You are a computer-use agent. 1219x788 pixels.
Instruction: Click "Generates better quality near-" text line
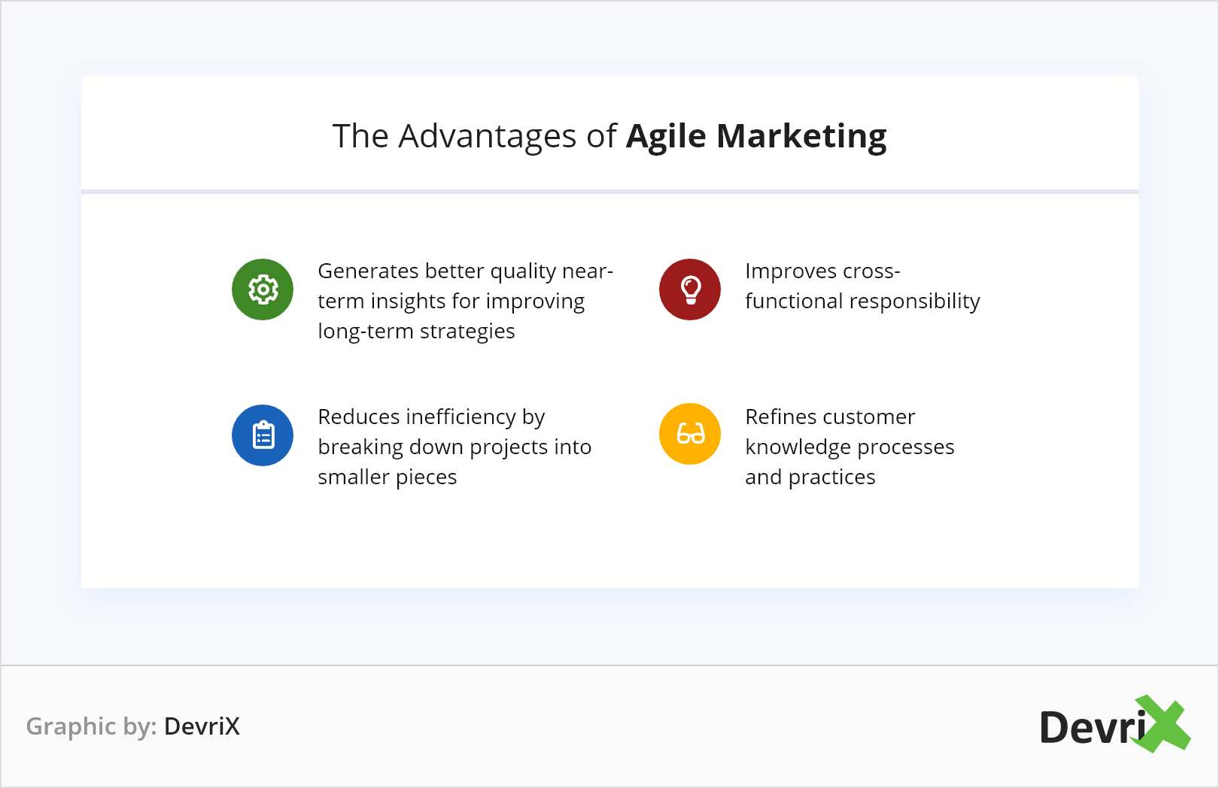pos(465,271)
